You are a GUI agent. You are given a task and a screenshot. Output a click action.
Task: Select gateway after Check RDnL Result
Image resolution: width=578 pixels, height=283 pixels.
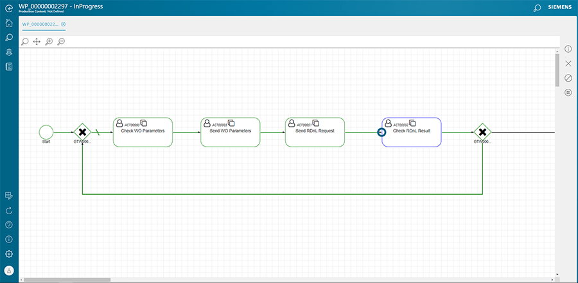click(482, 132)
